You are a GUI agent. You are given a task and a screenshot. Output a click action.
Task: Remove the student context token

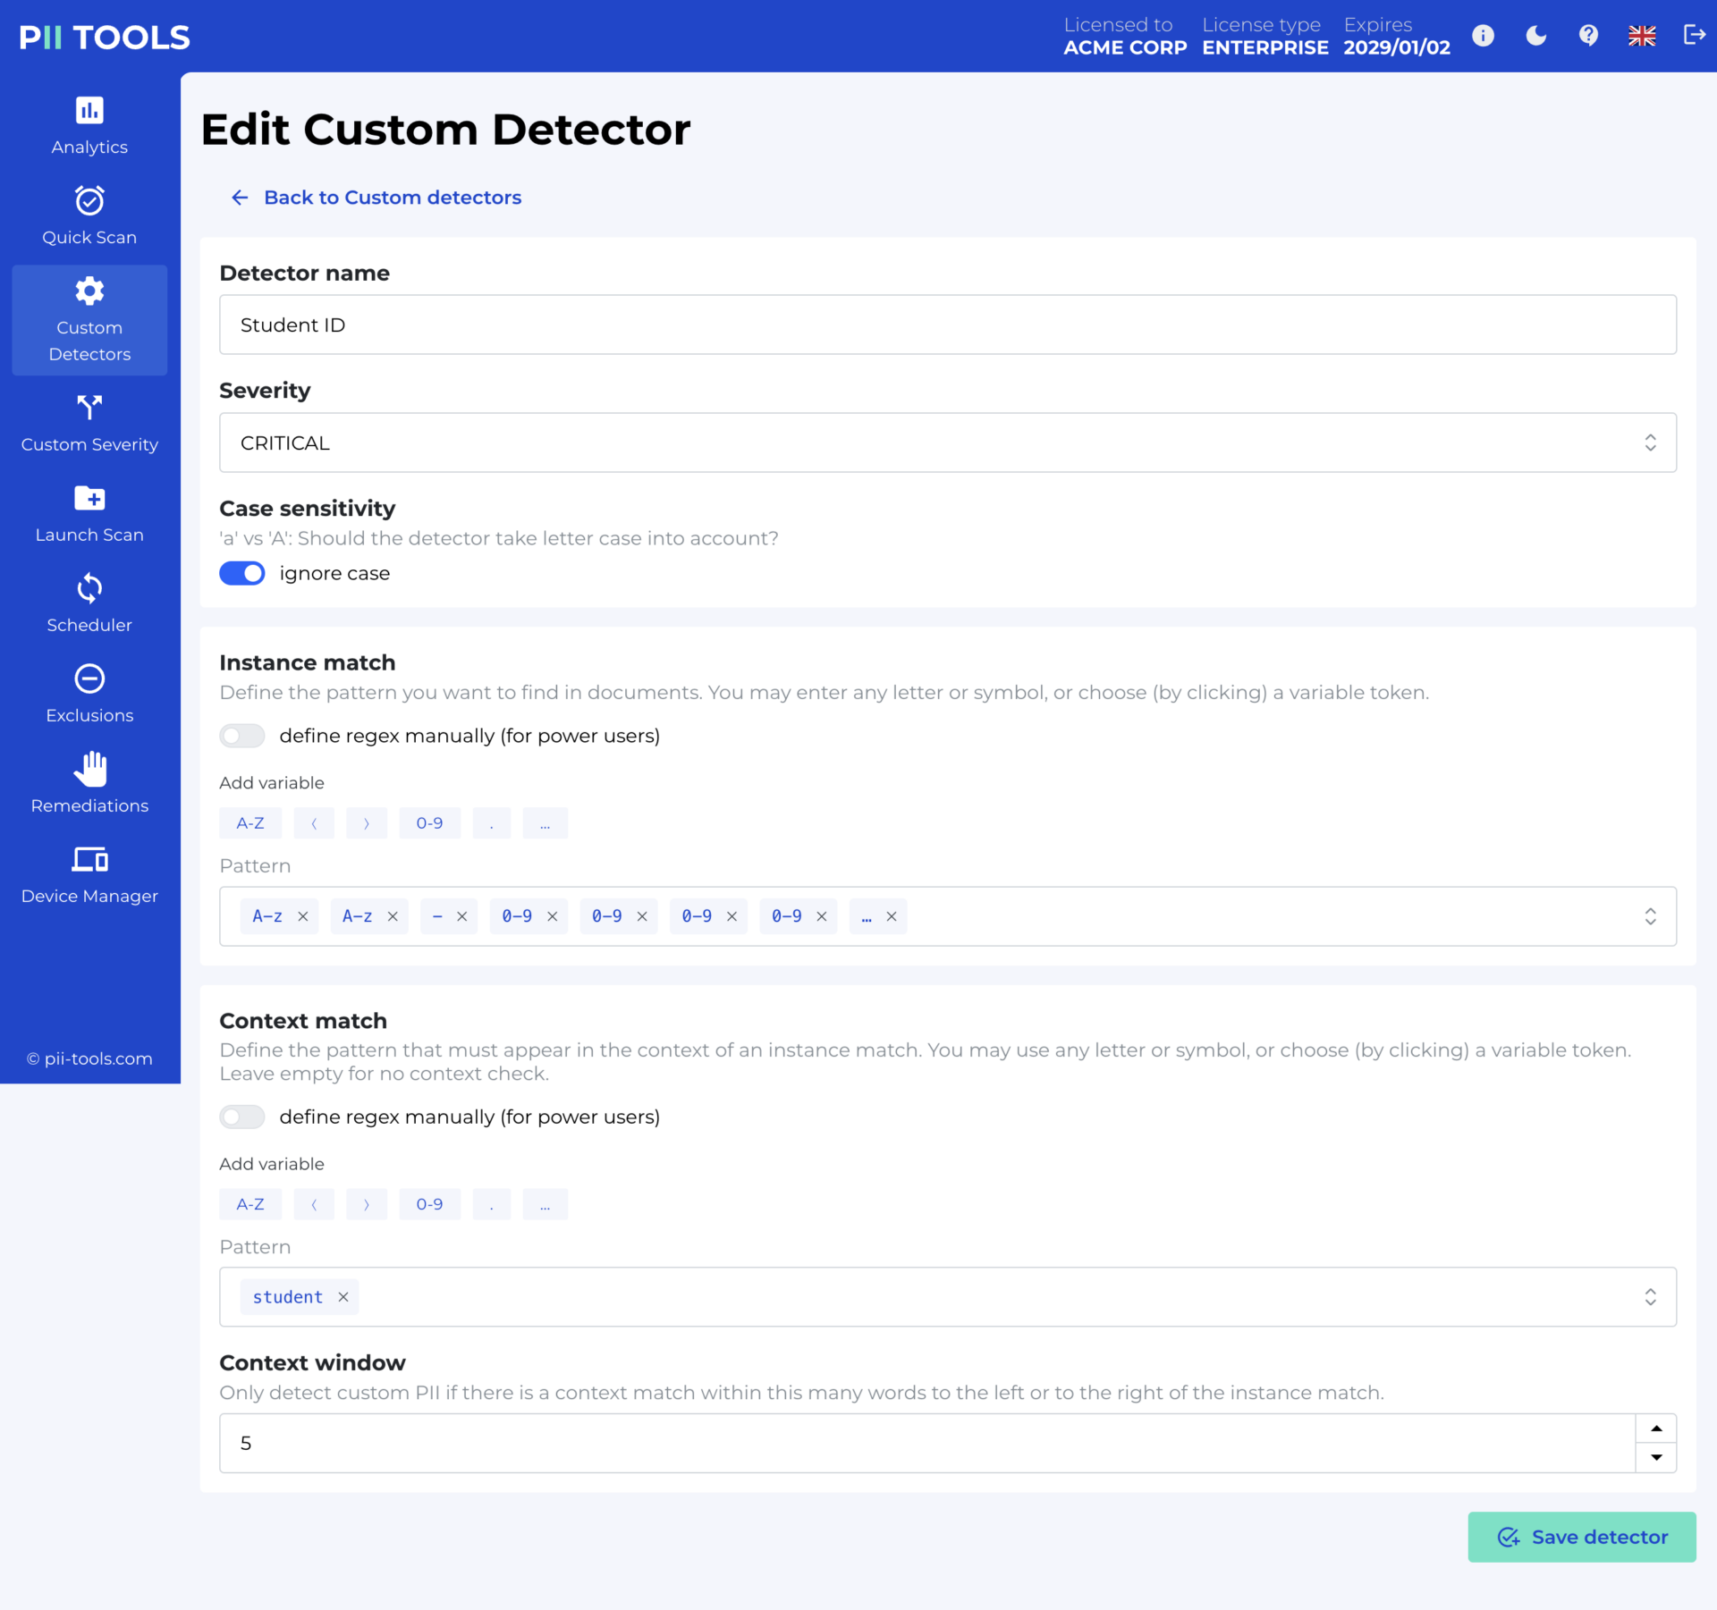pyautogui.click(x=343, y=1297)
